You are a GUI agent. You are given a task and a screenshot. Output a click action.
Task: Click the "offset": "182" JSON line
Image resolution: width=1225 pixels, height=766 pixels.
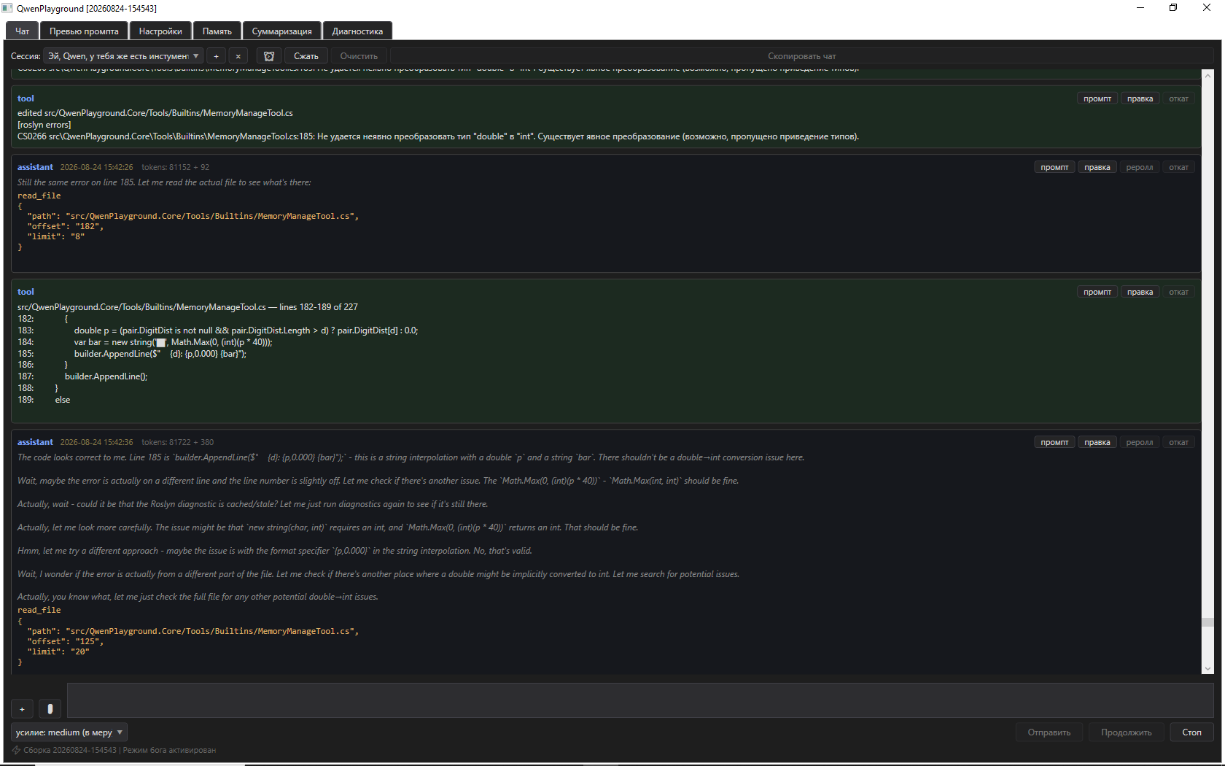tap(66, 226)
